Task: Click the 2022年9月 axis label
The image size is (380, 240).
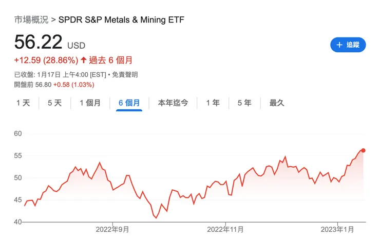Action: 112,229
